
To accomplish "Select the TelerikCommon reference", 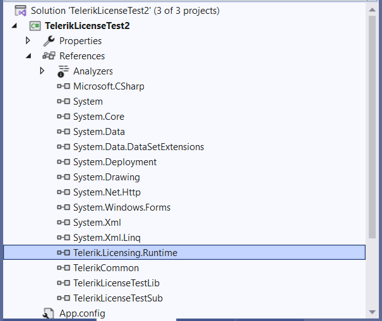I will tap(105, 268).
